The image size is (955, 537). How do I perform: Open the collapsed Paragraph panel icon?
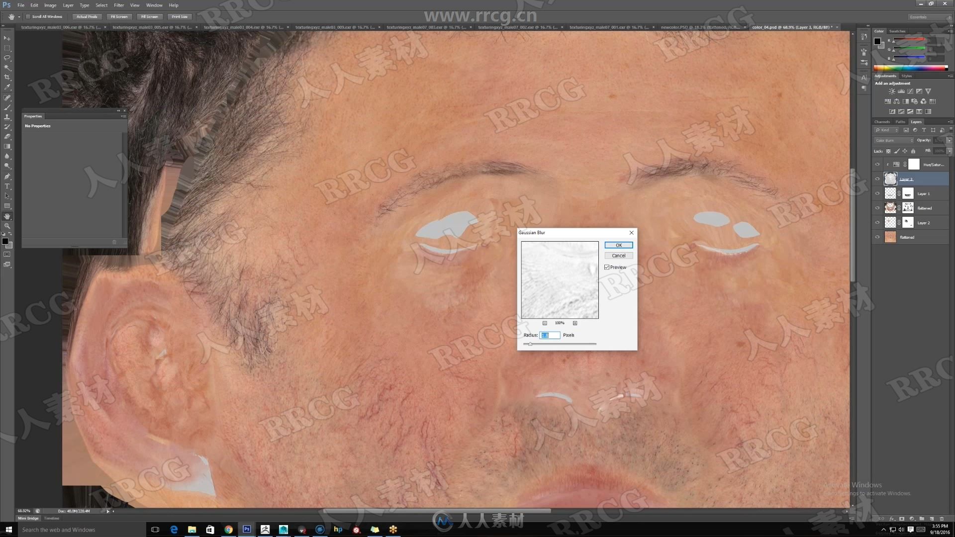[864, 88]
